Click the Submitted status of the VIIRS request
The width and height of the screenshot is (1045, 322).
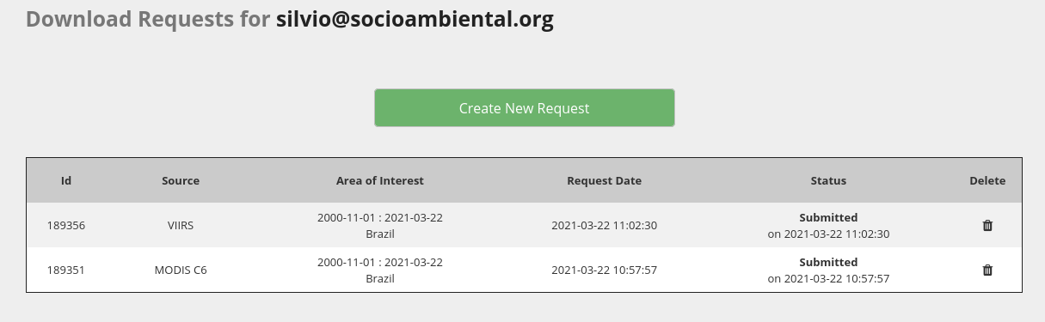tap(828, 218)
